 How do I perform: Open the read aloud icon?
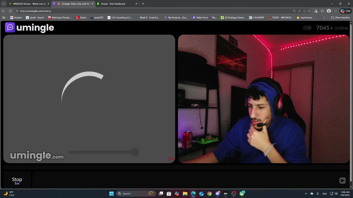[x=299, y=11]
